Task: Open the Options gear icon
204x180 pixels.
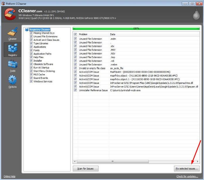Action: (13, 80)
